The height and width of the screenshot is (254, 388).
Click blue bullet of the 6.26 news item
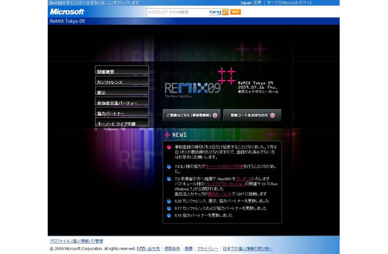(x=169, y=201)
